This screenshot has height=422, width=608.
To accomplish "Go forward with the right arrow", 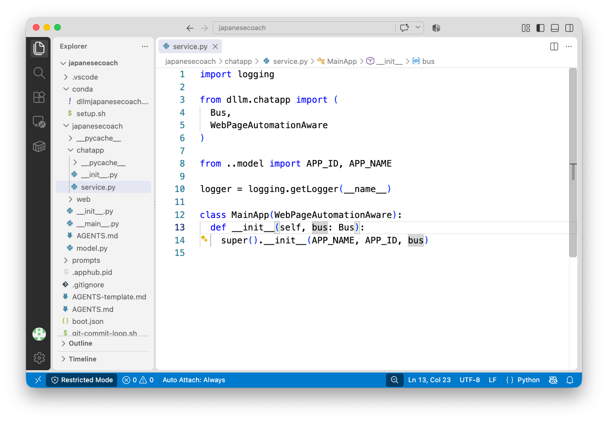I will (x=204, y=28).
